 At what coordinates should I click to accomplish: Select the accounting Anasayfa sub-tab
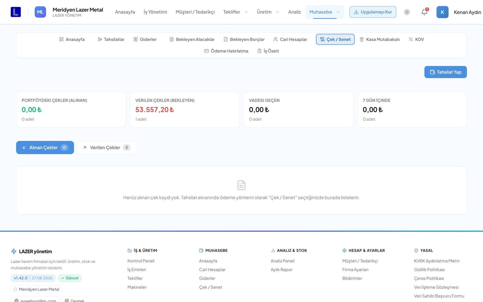pyautogui.click(x=72, y=39)
